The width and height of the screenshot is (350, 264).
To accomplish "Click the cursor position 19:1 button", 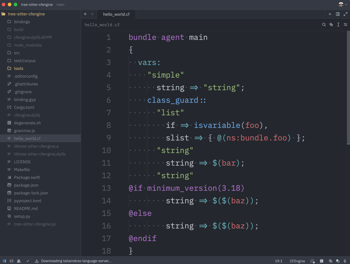I will [x=279, y=261].
